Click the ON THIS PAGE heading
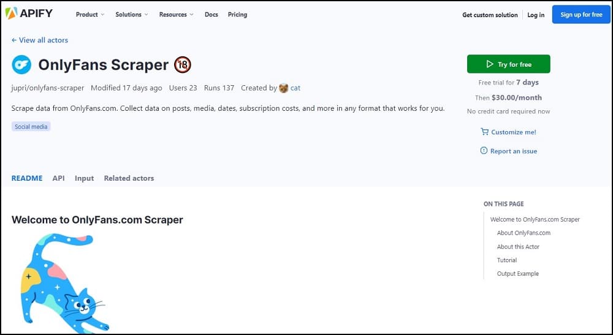 click(x=503, y=204)
